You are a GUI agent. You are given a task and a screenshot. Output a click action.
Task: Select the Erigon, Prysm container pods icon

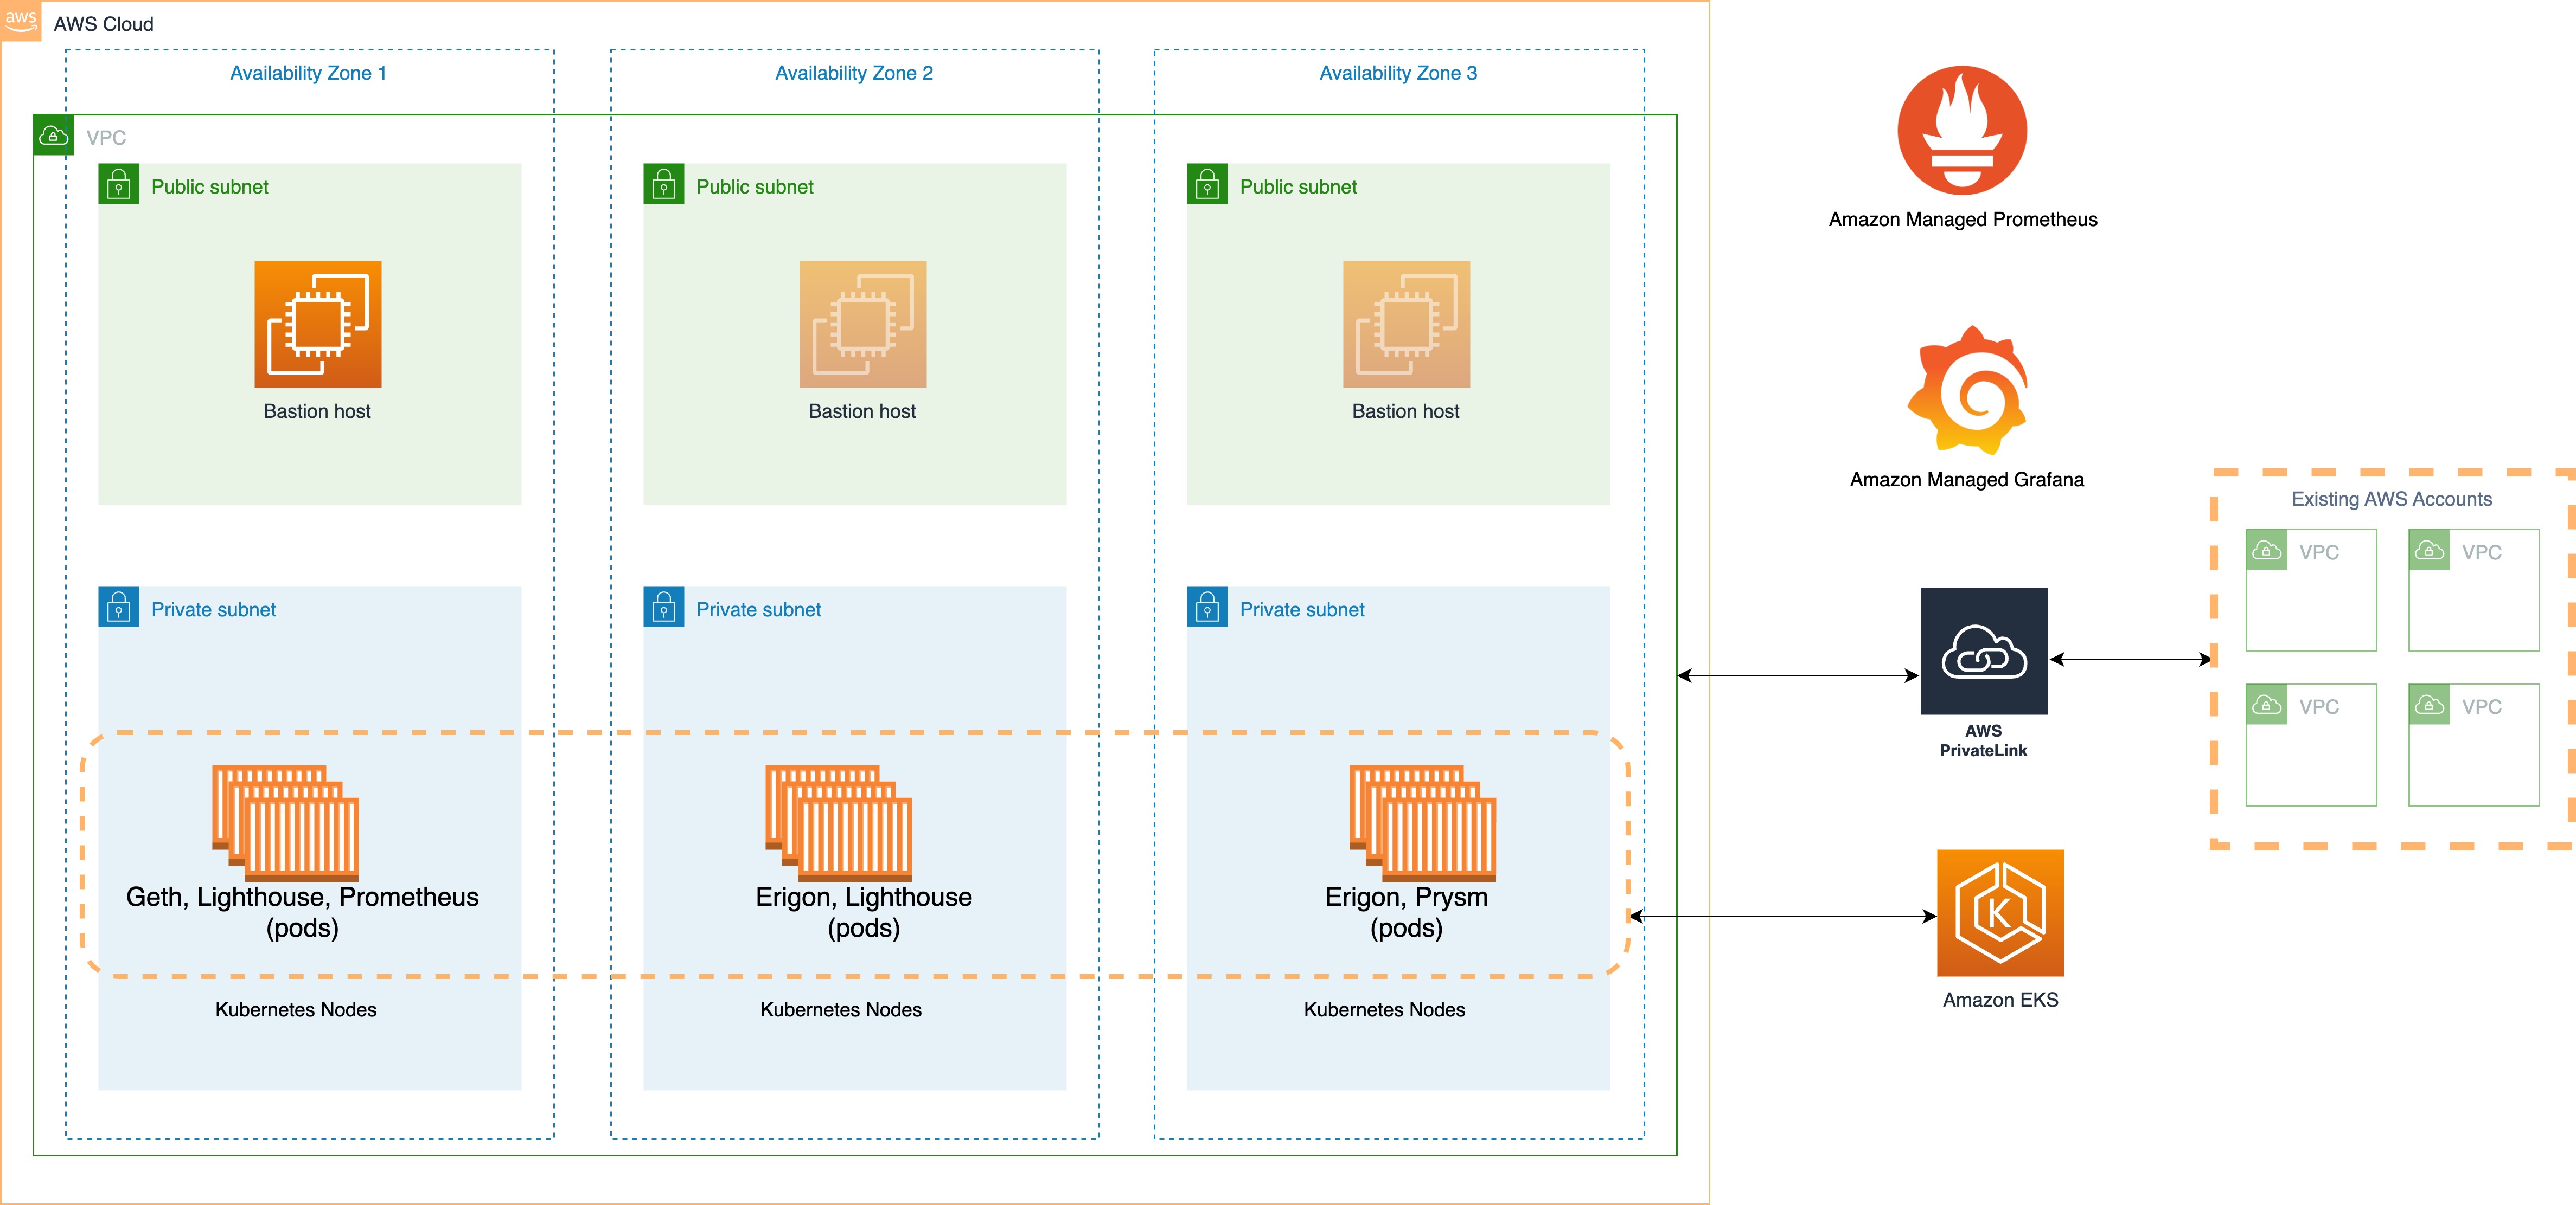click(1422, 822)
